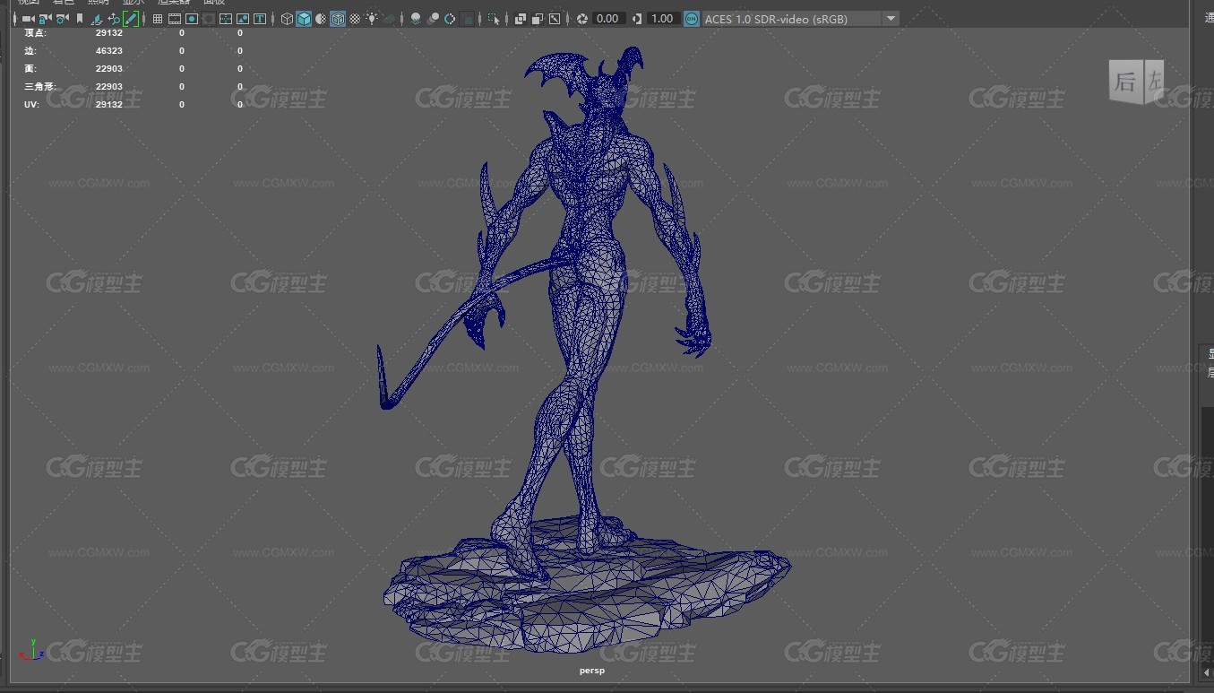The width and height of the screenshot is (1214, 693).
Task: Toggle Screen Space Ambient Occlusion icon
Action: [x=415, y=19]
